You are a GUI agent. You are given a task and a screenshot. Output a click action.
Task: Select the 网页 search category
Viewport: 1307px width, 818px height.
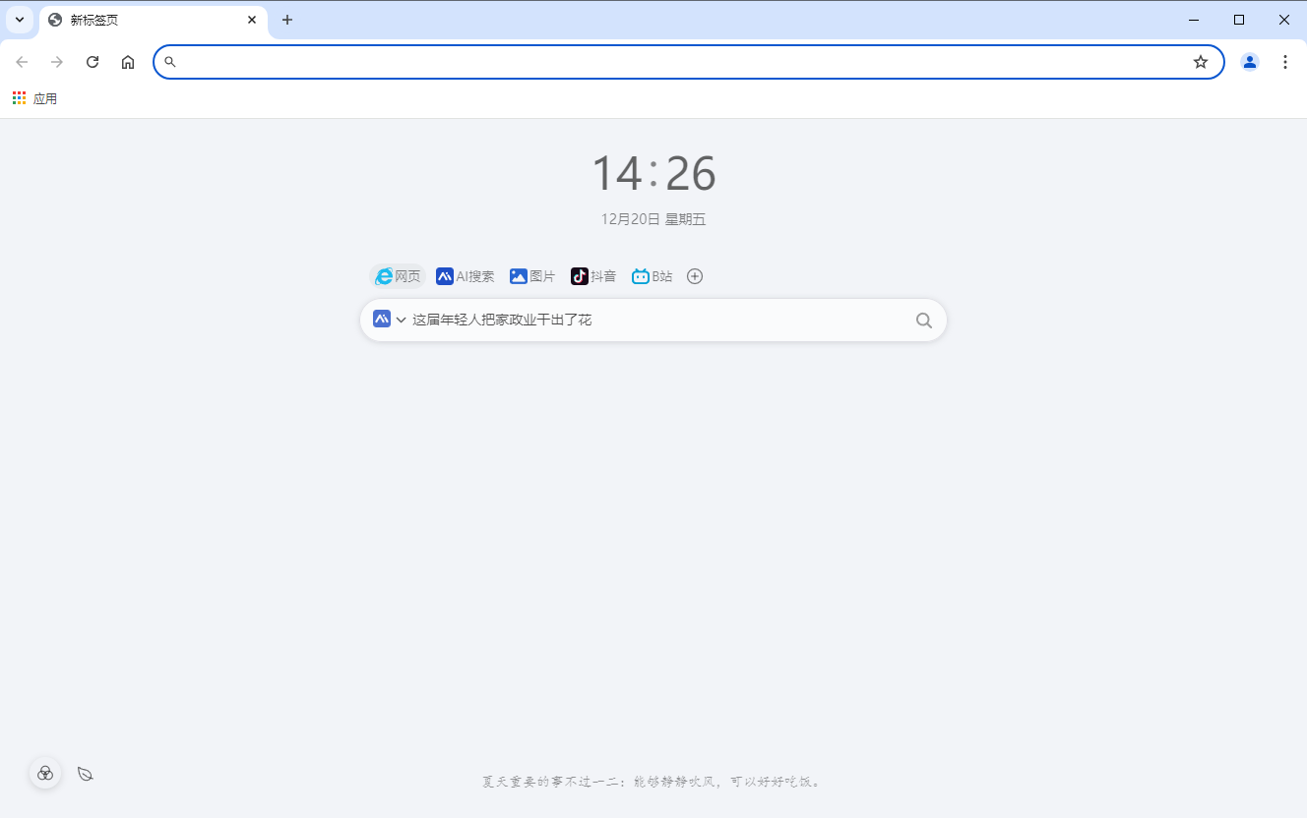(398, 276)
